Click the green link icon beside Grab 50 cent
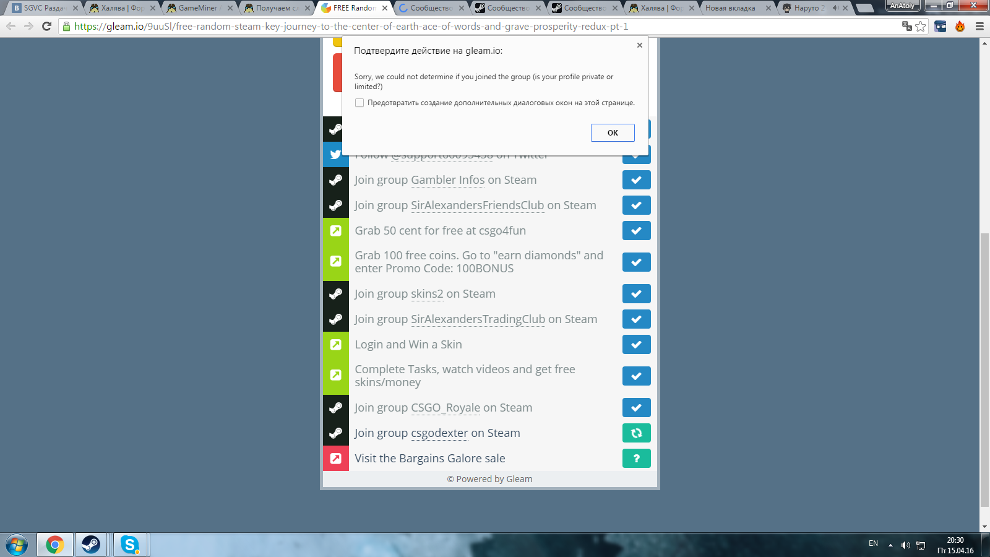The image size is (990, 557). click(335, 231)
